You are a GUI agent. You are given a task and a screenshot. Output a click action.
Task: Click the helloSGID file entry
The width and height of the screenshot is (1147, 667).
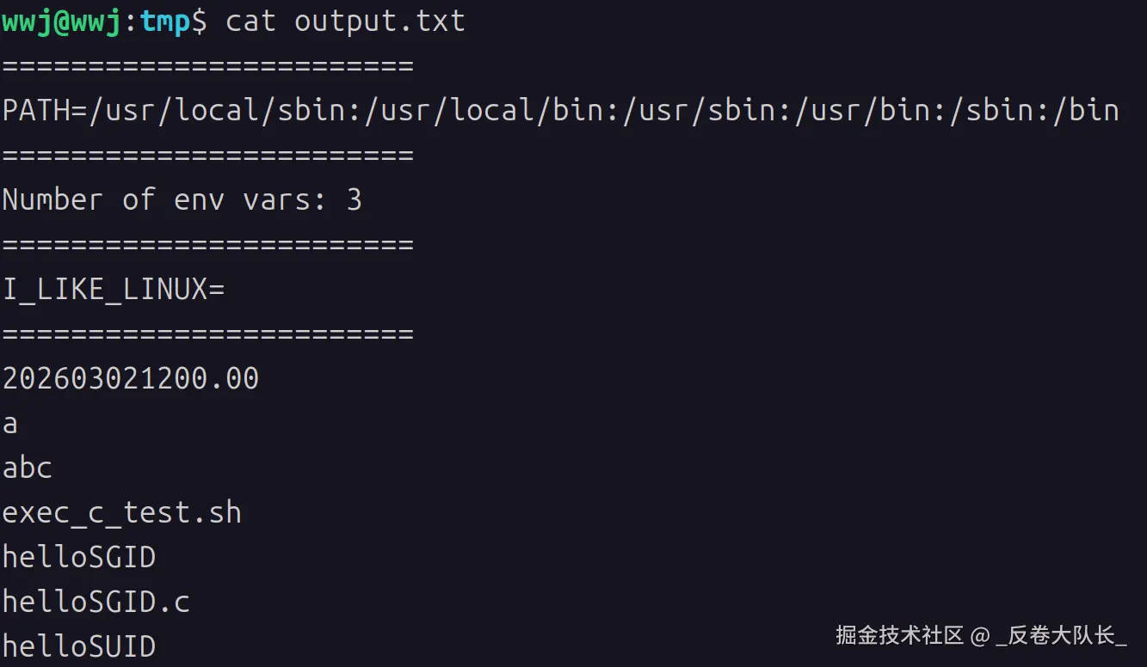coord(78,558)
